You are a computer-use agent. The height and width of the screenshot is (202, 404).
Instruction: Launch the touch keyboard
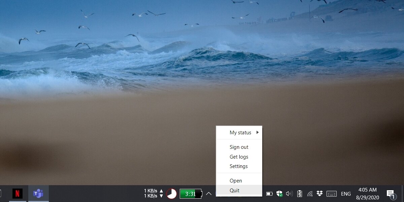[331, 194]
